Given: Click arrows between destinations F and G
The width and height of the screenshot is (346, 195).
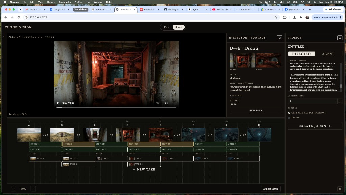Looking at the screenshot, I should point(210,135).
